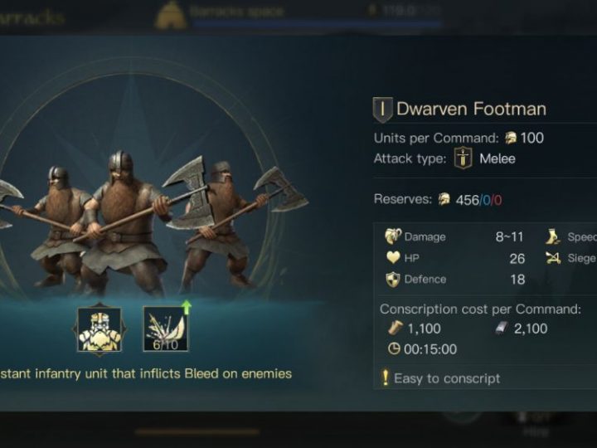Click the tier I shield badge

pos(382,110)
